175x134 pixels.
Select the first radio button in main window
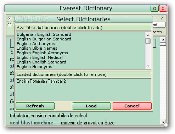pyautogui.click(x=10, y=18)
